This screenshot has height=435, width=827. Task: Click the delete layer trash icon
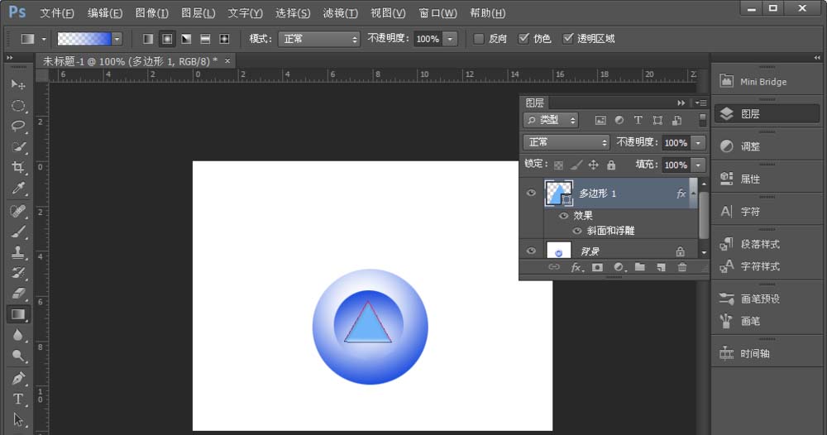682,267
